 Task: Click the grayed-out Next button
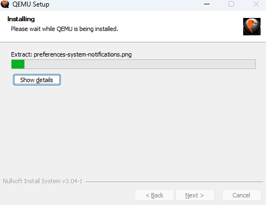pos(195,195)
